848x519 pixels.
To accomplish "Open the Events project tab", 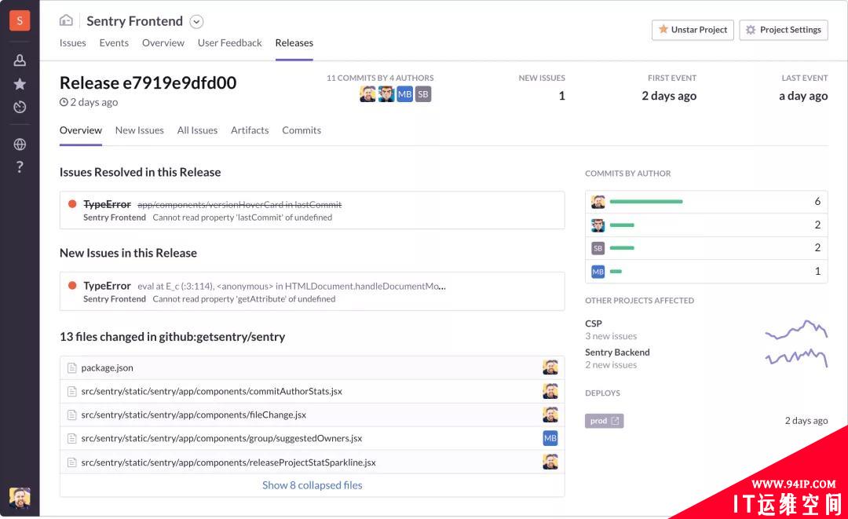I will [114, 42].
